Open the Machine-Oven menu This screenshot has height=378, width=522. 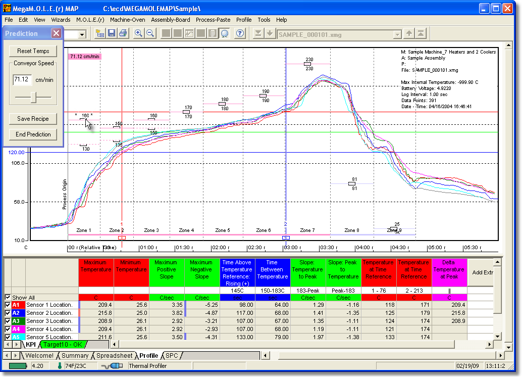(x=128, y=20)
